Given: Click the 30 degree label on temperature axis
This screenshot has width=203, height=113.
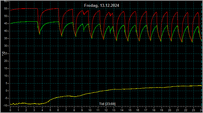Looking at the screenshot, I should point(6,46).
